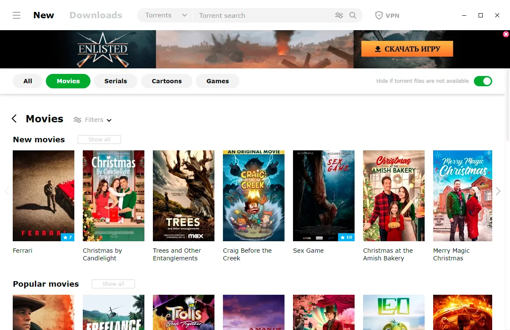Click the VPN label

pyautogui.click(x=392, y=16)
